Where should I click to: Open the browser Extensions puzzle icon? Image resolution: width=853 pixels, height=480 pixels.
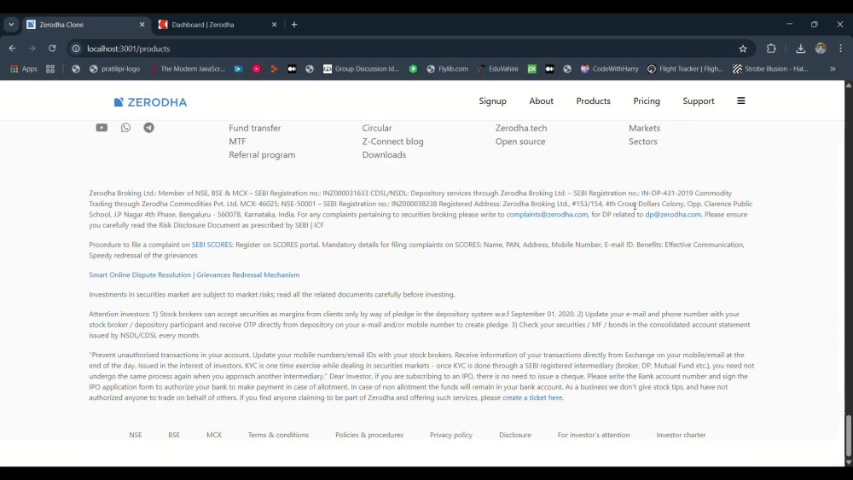tap(771, 49)
